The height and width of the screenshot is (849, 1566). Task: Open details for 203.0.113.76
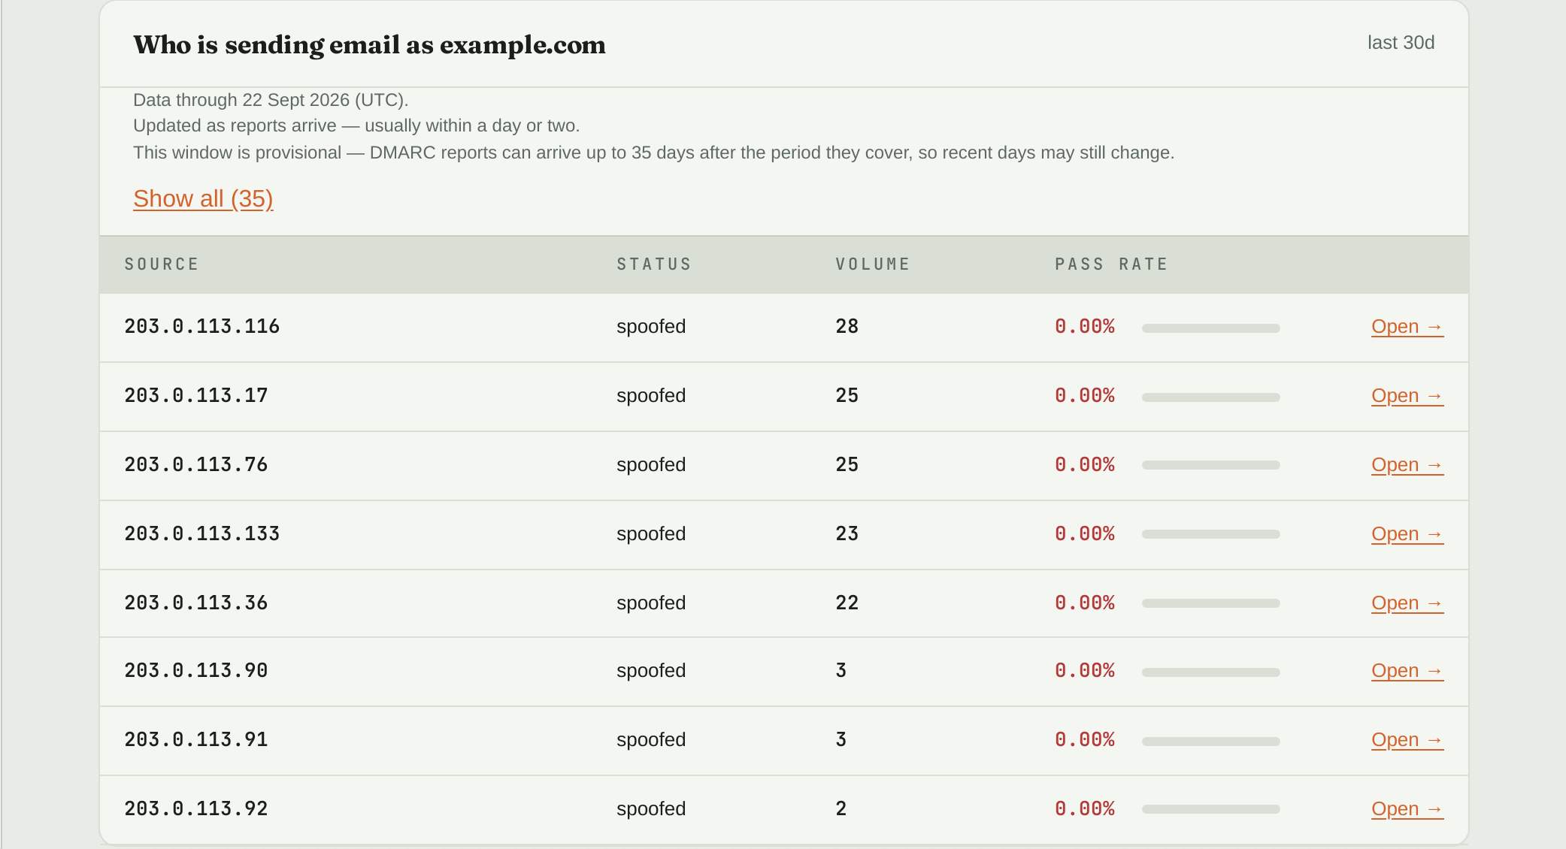(1407, 465)
